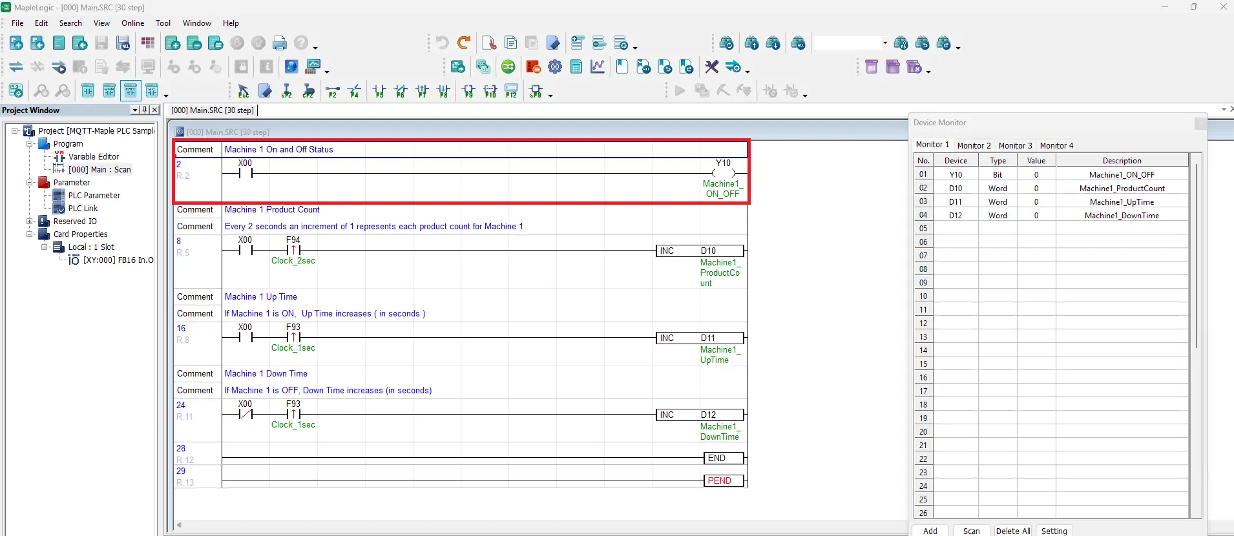Click the Print icon
This screenshot has width=1234, height=536.
coord(279,43)
